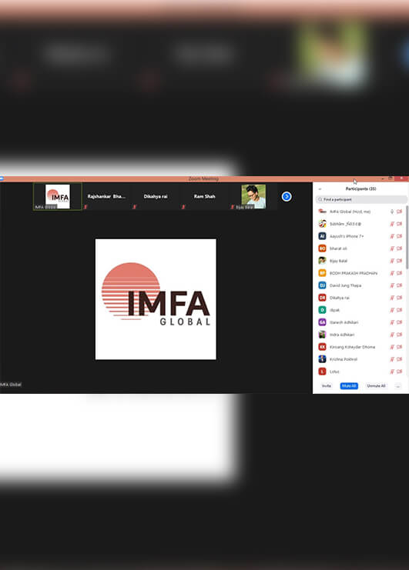Click video icon for Indra Adhikari
This screenshot has width=409, height=570.
pos(399,335)
